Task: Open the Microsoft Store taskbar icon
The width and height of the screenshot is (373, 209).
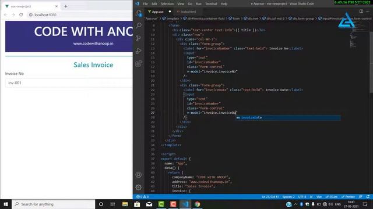Action: coord(137,204)
